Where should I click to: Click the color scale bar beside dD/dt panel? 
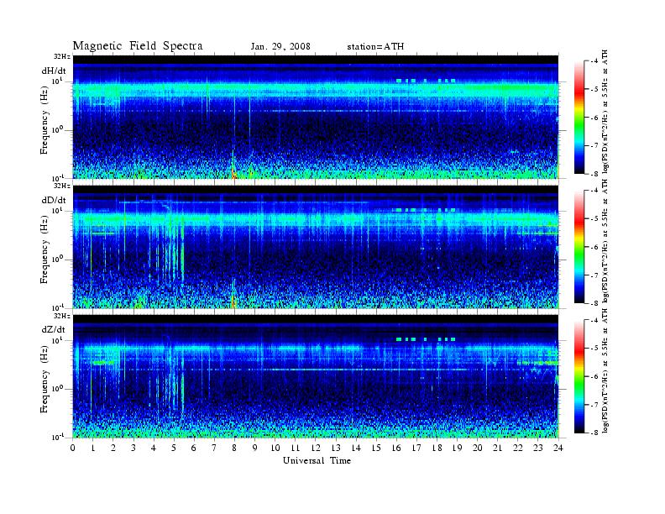[x=579, y=247]
